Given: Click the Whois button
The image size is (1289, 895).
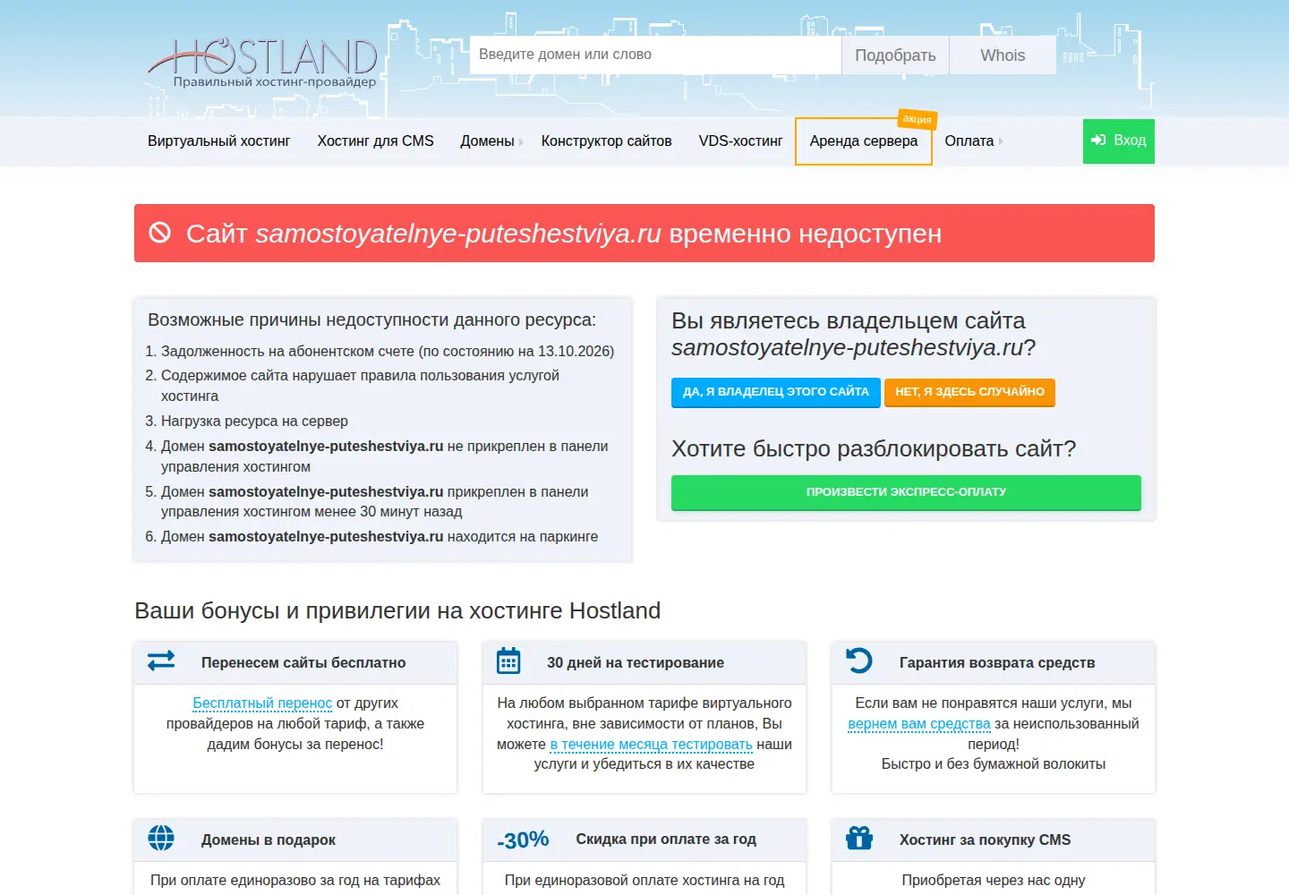Looking at the screenshot, I should tap(1003, 55).
